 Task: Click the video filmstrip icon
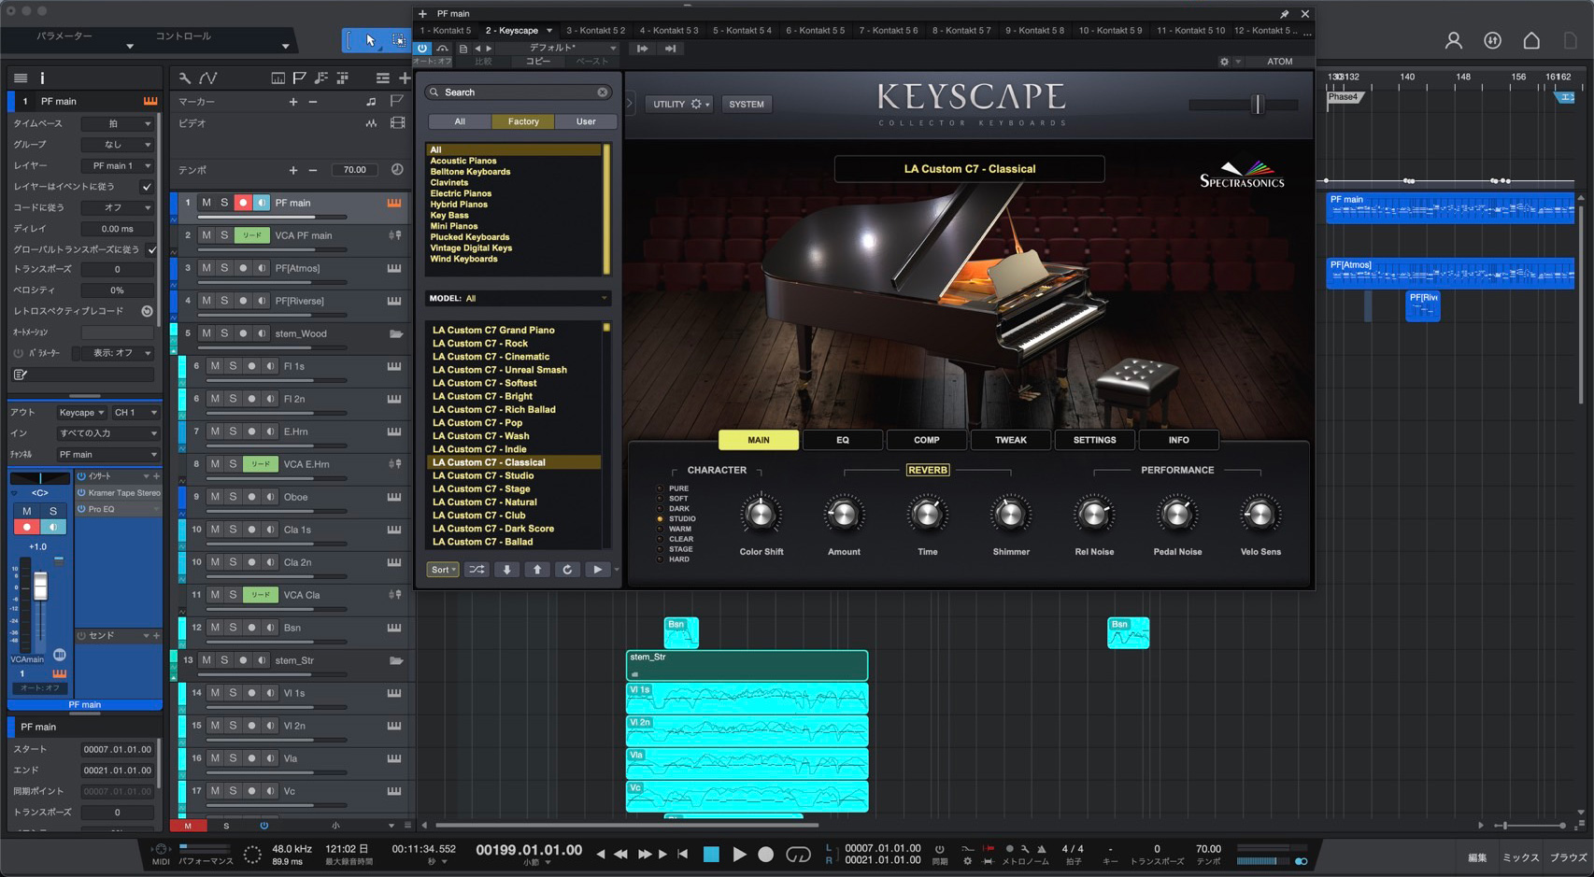point(397,123)
